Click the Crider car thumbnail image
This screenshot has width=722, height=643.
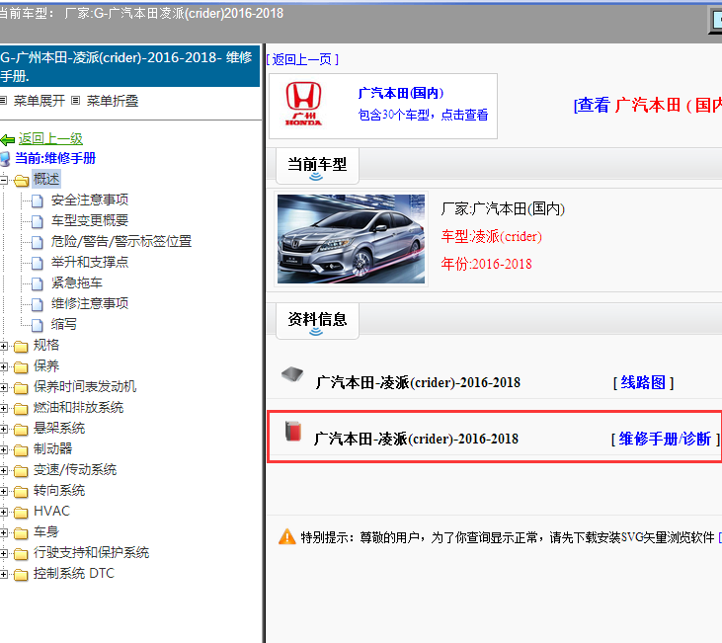351,239
